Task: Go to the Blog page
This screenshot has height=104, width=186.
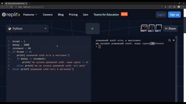Action: coord(61,15)
